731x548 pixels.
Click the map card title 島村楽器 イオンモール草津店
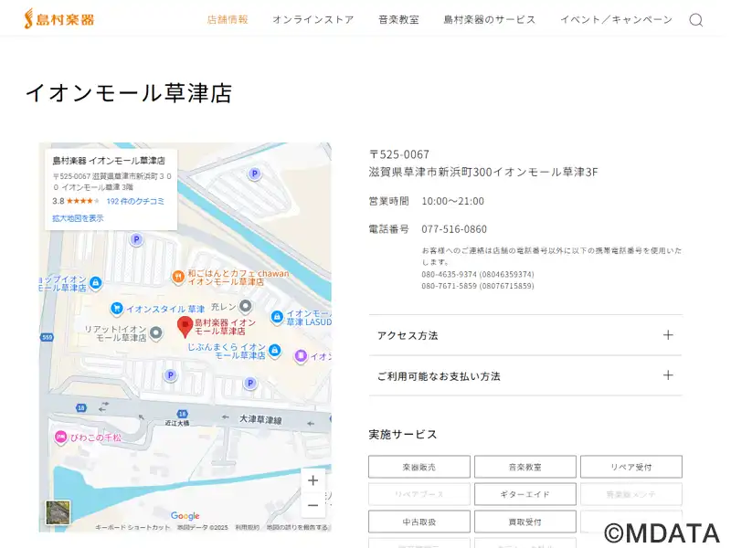click(x=109, y=161)
